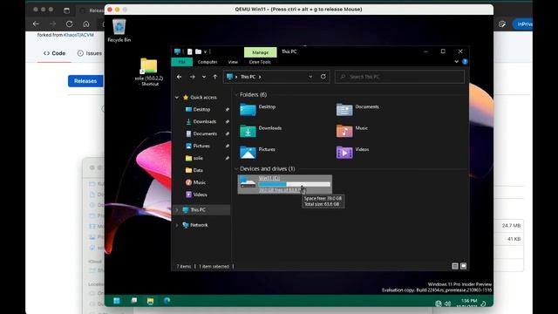558x314 pixels.
Task: Expand the ribbon with the chevron
Action: pyautogui.click(x=457, y=62)
